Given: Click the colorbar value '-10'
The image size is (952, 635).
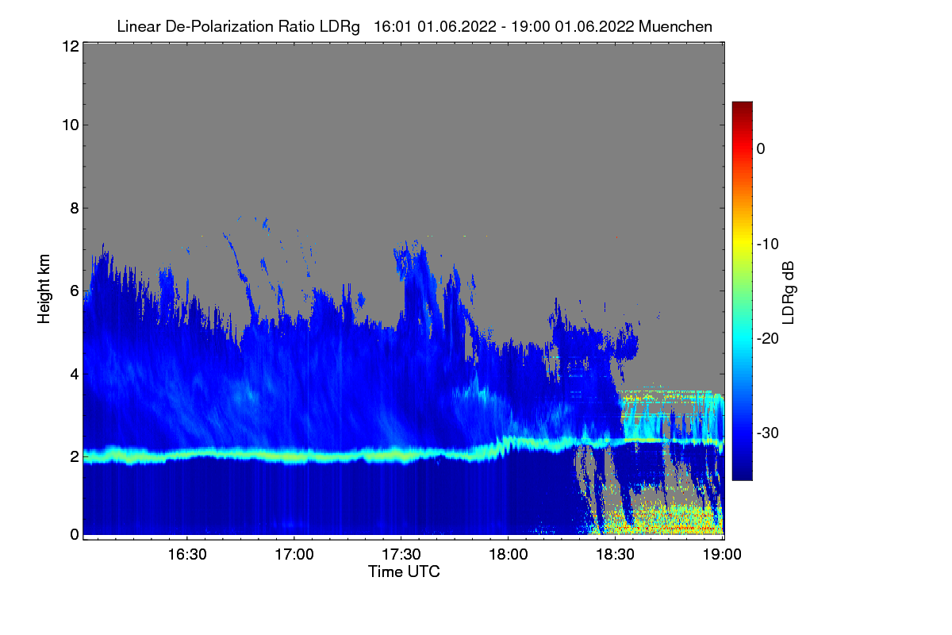Looking at the screenshot, I should [767, 244].
